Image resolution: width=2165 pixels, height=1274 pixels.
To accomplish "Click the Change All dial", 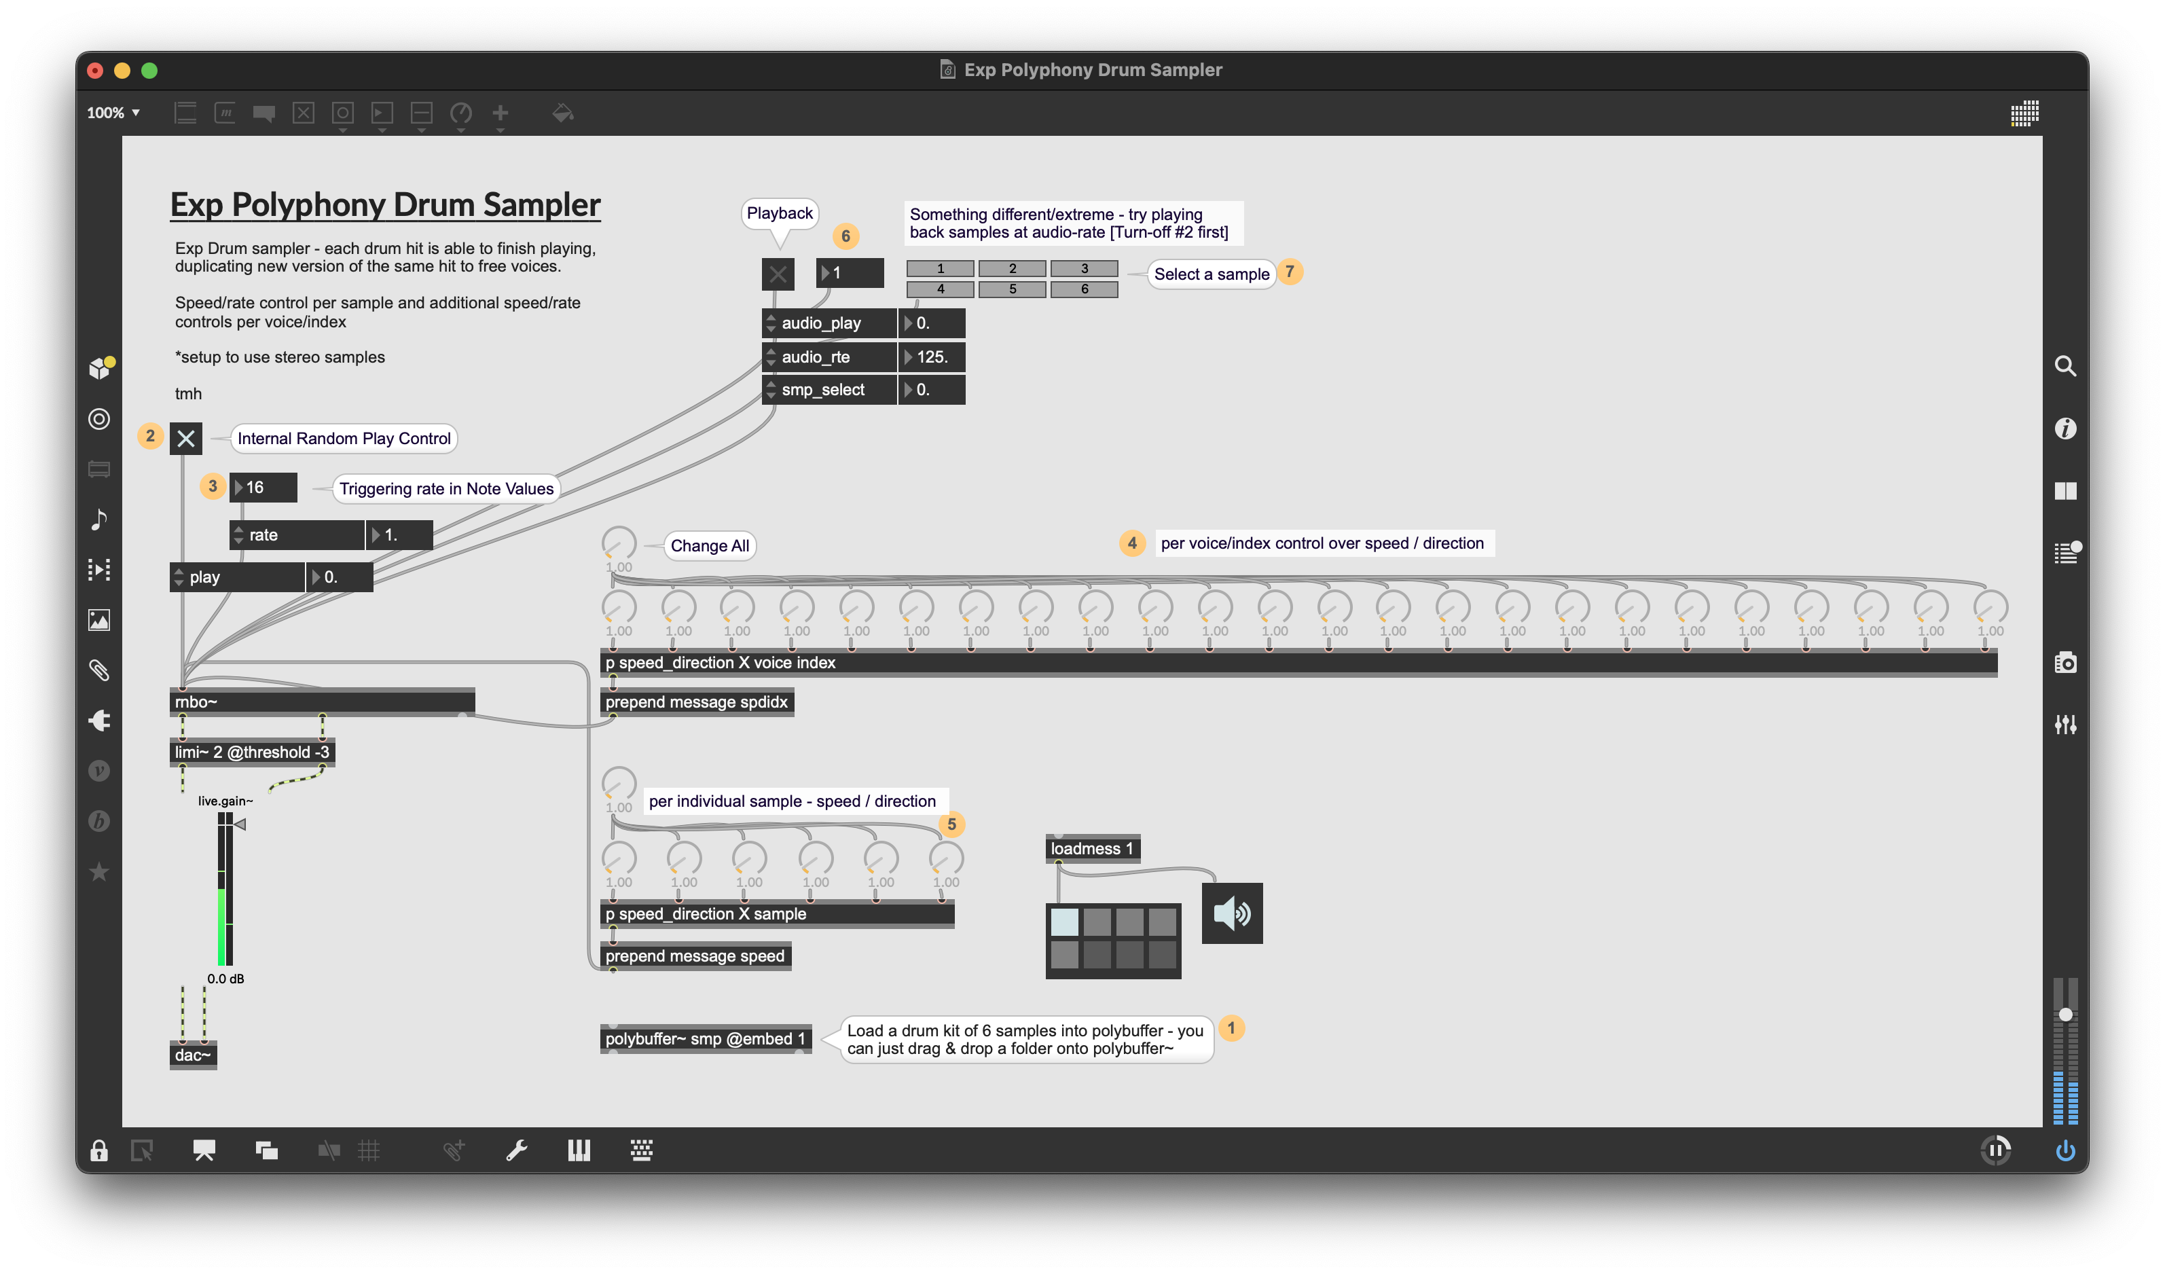I will click(x=619, y=544).
